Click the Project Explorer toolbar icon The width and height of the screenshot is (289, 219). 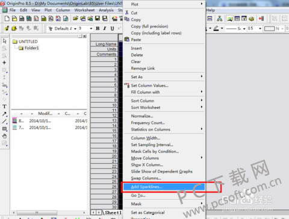pos(229,19)
